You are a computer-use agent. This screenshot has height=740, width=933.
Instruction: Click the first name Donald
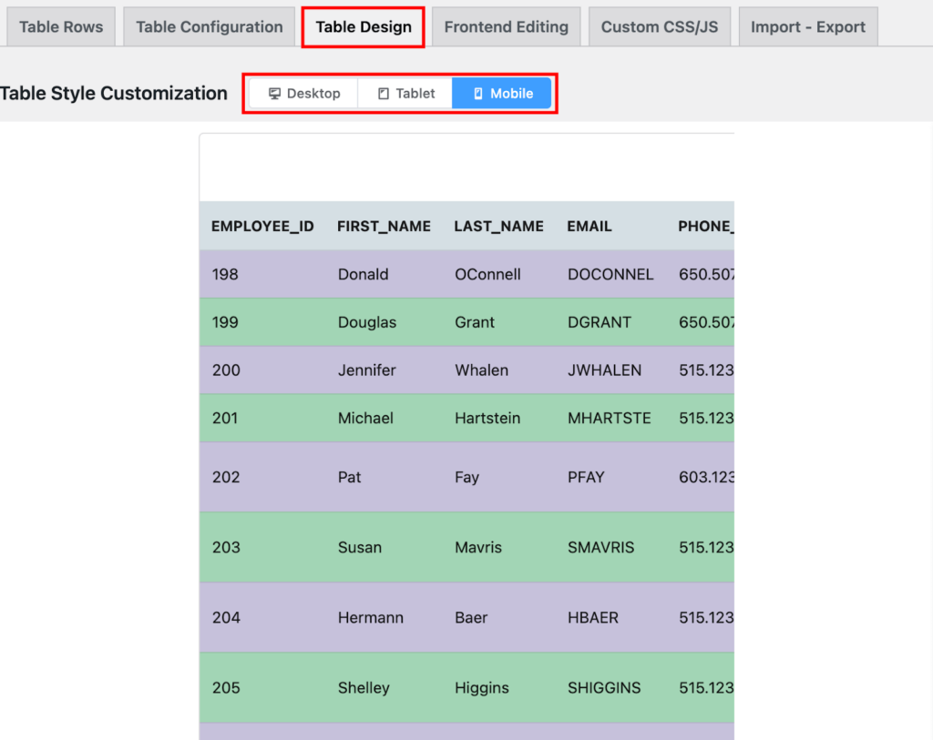(x=363, y=275)
